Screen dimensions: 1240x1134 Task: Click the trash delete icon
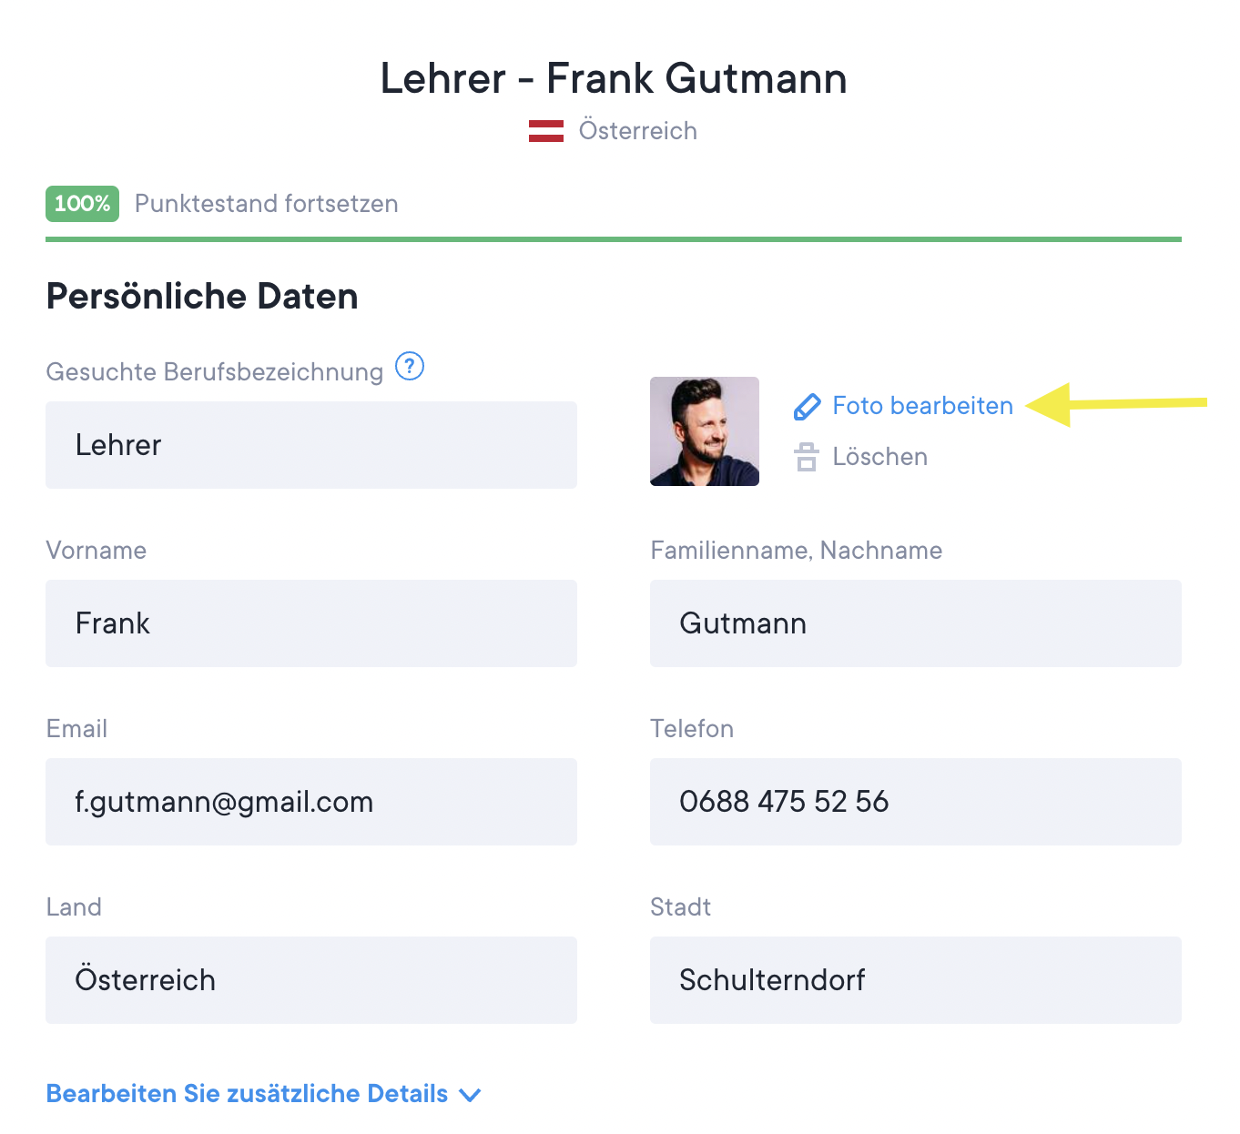point(806,457)
